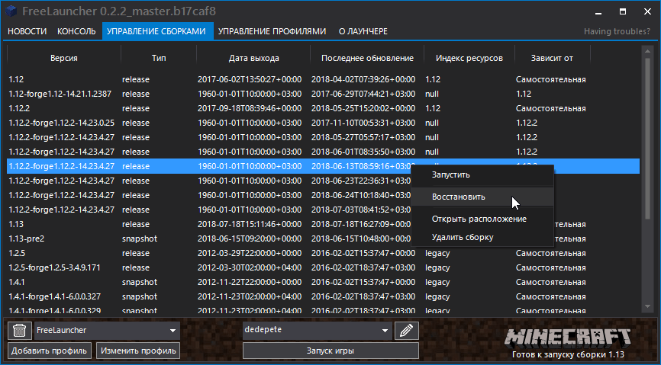Select Запустить in the context menu
This screenshot has width=661, height=365.
[x=451, y=175]
